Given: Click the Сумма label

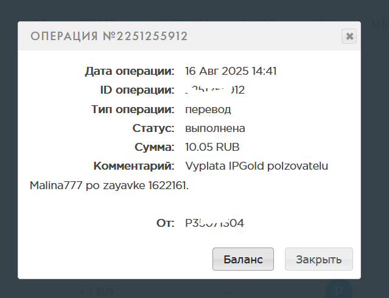Looking at the screenshot, I should pyautogui.click(x=155, y=147).
